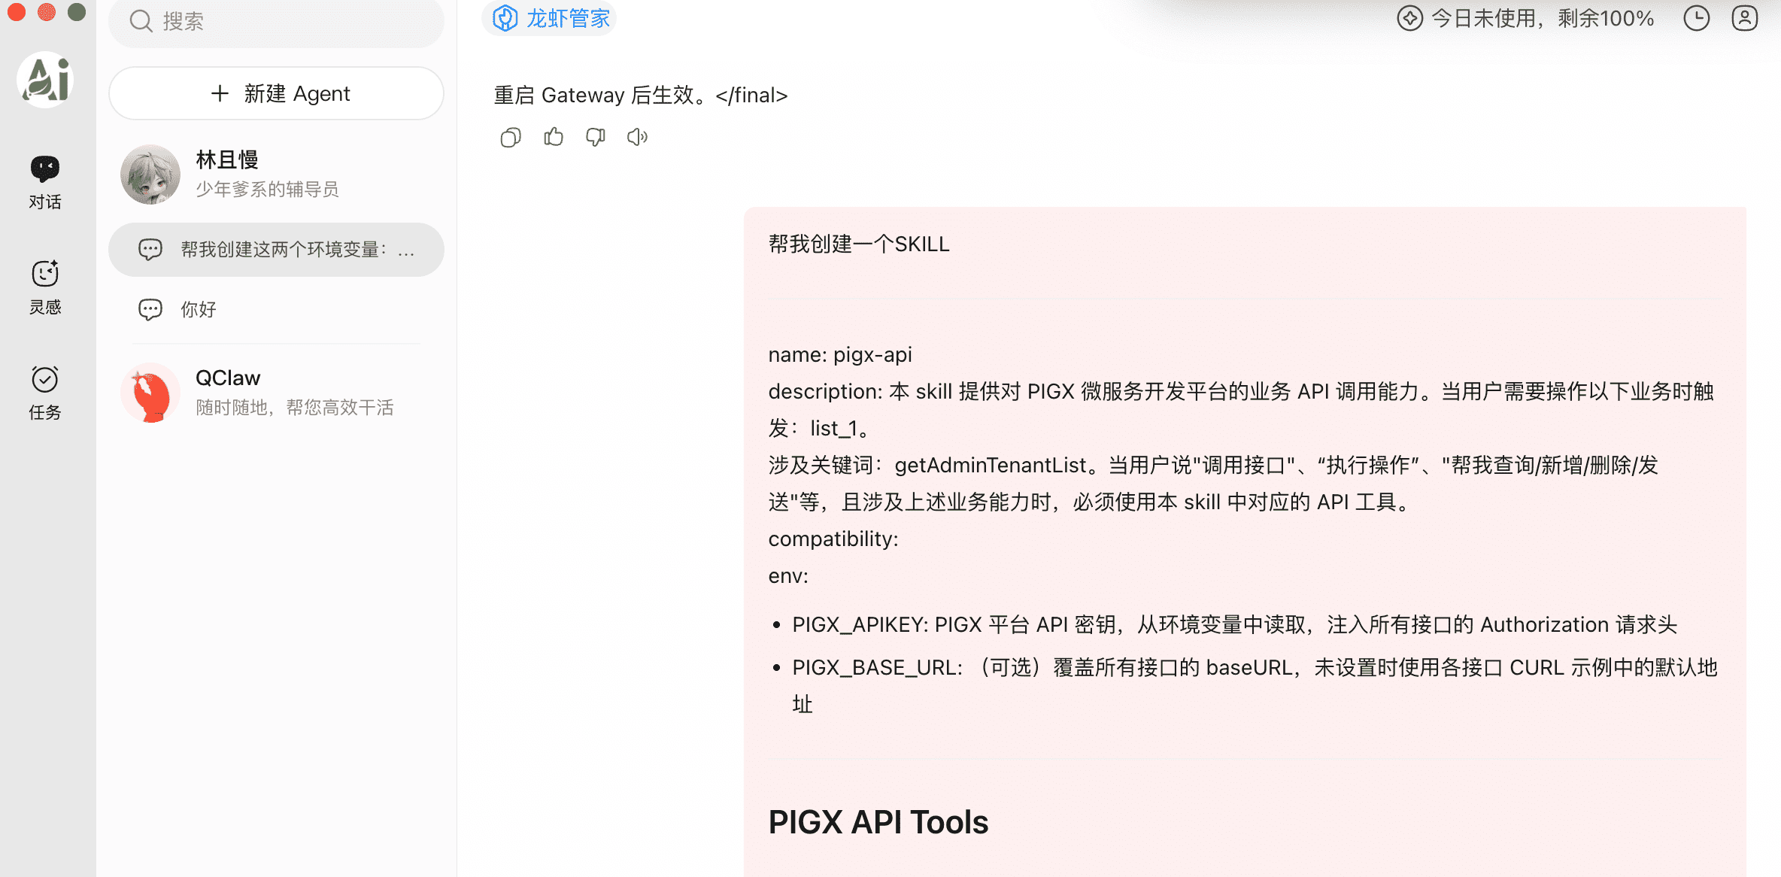Open the 灵感 section in the sidebar
Image resolution: width=1781 pixels, height=877 pixels.
coord(44,287)
